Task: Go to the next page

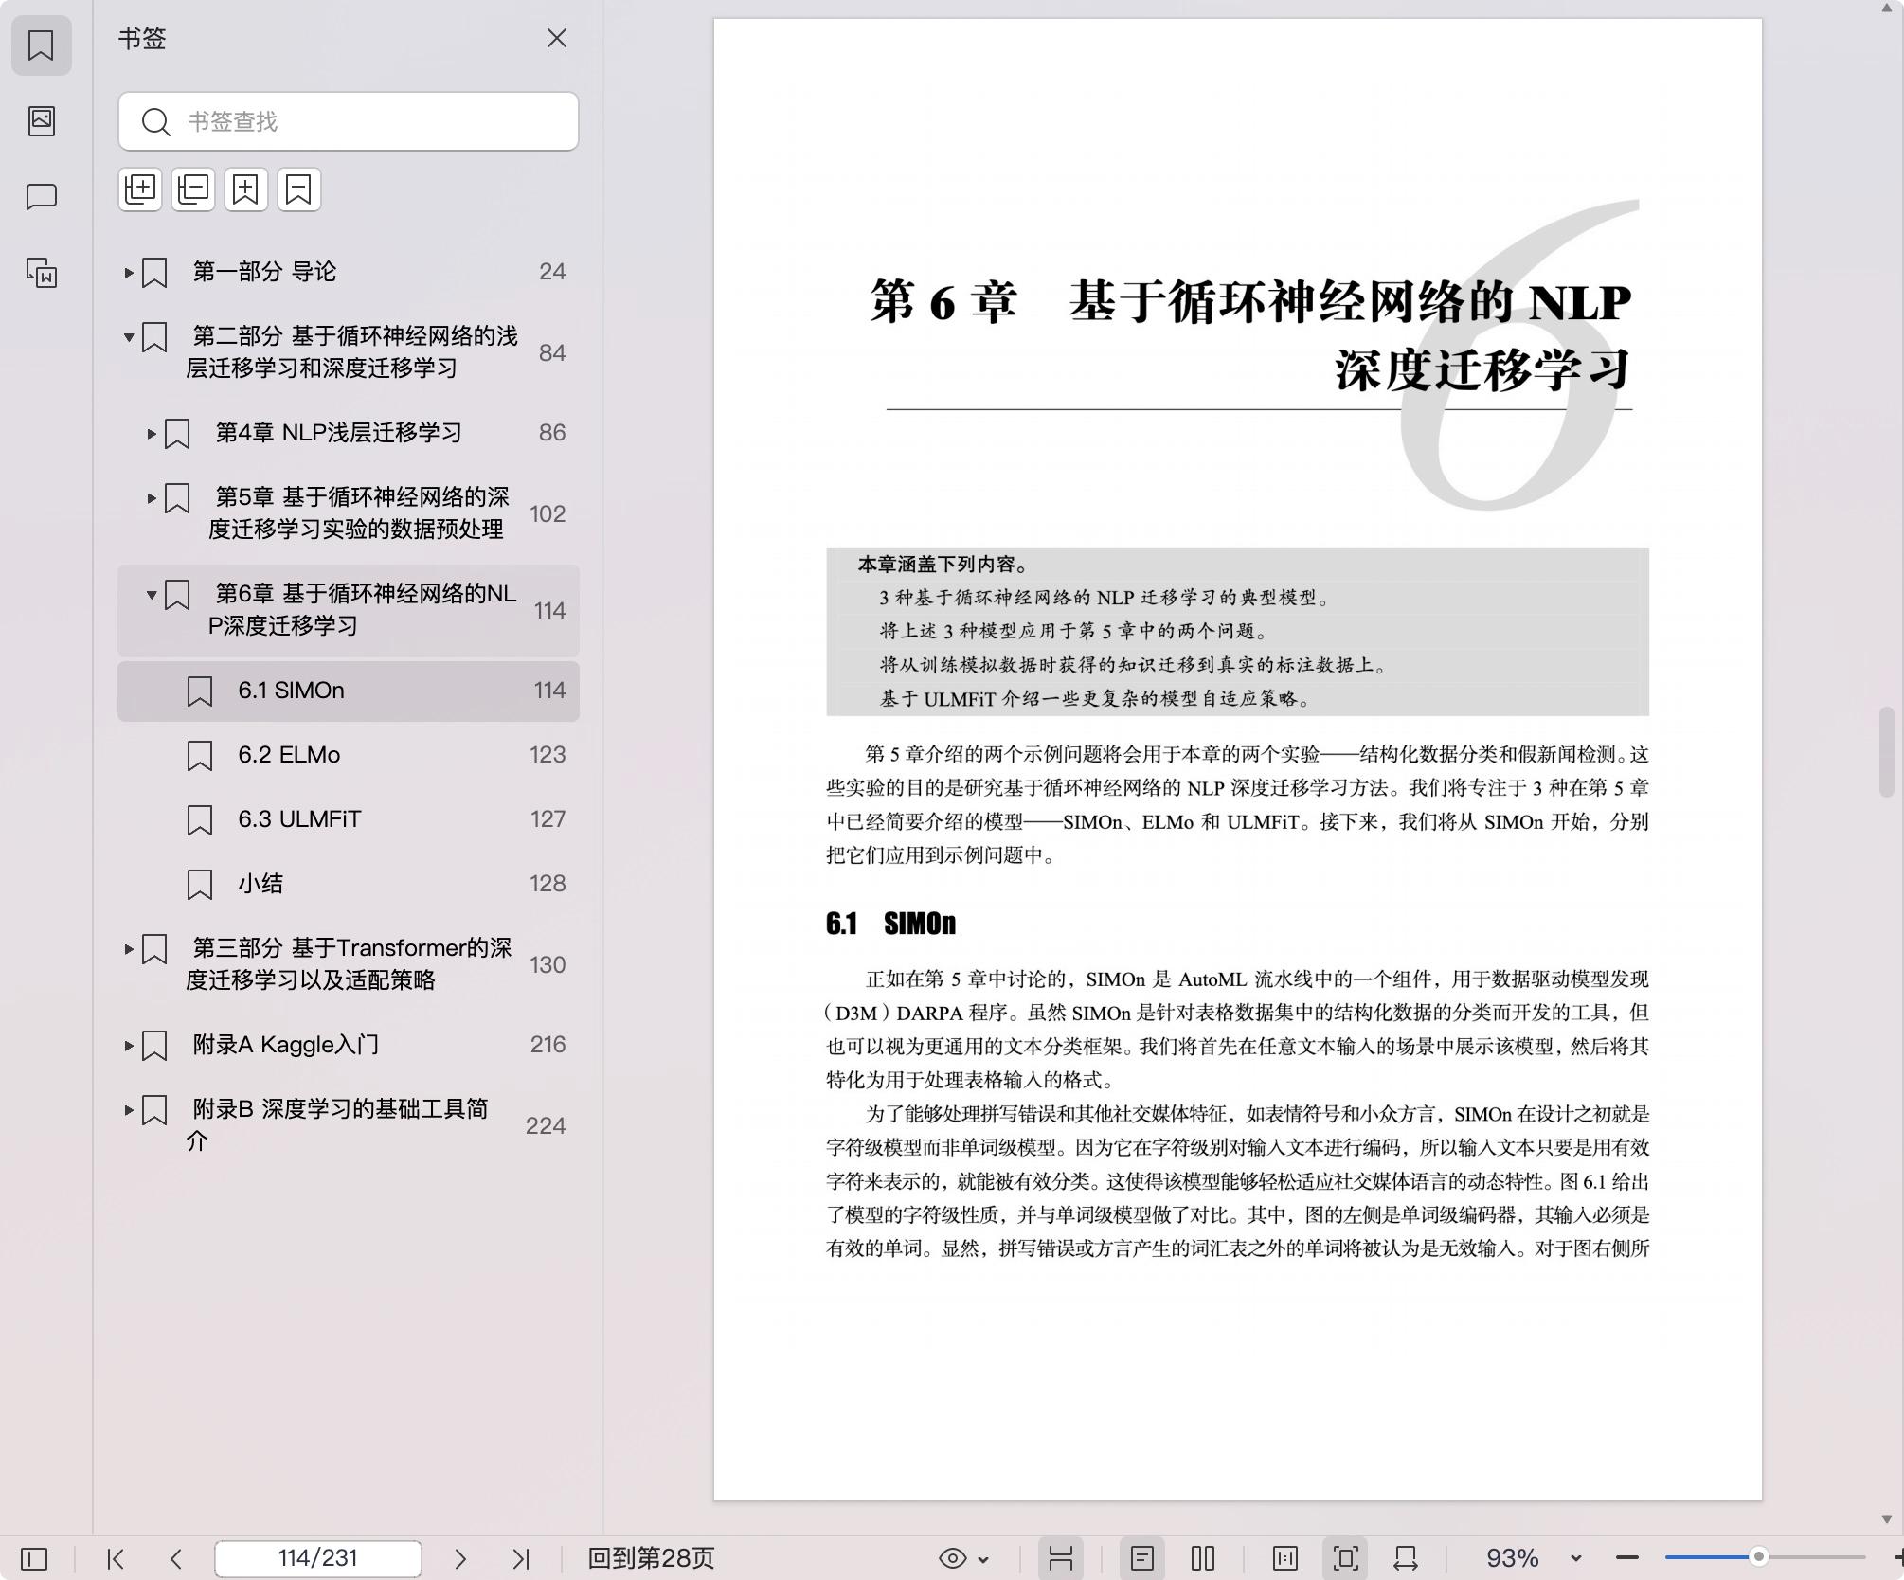Action: click(x=460, y=1558)
